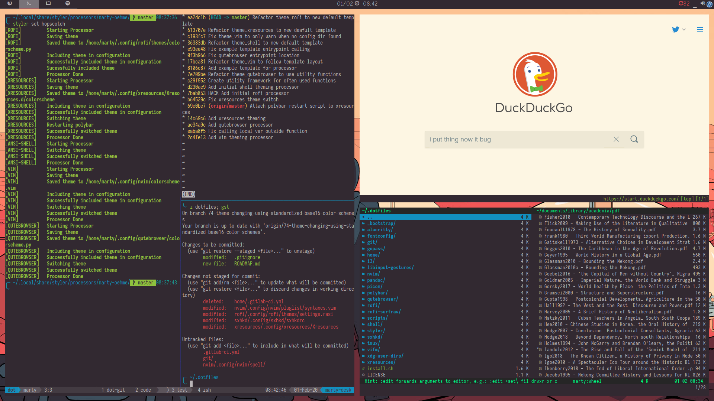Select install.sh in the dotfiles pane
The height and width of the screenshot is (401, 714).
coord(380,369)
